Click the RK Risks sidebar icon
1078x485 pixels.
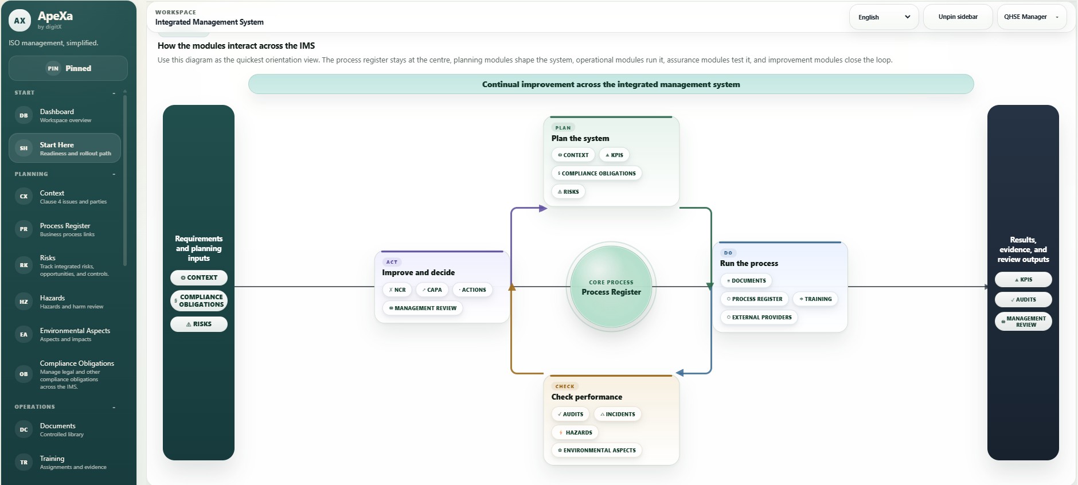click(x=24, y=265)
